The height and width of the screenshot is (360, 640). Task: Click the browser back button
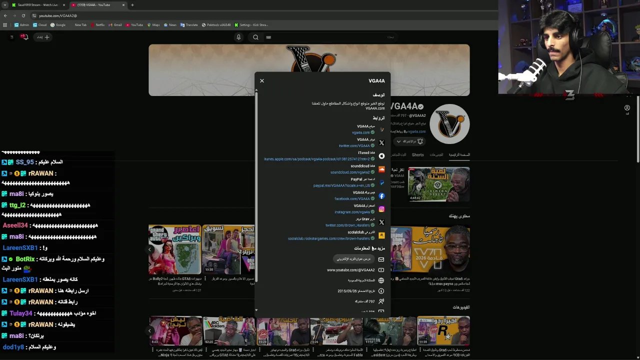pyautogui.click(x=5, y=15)
